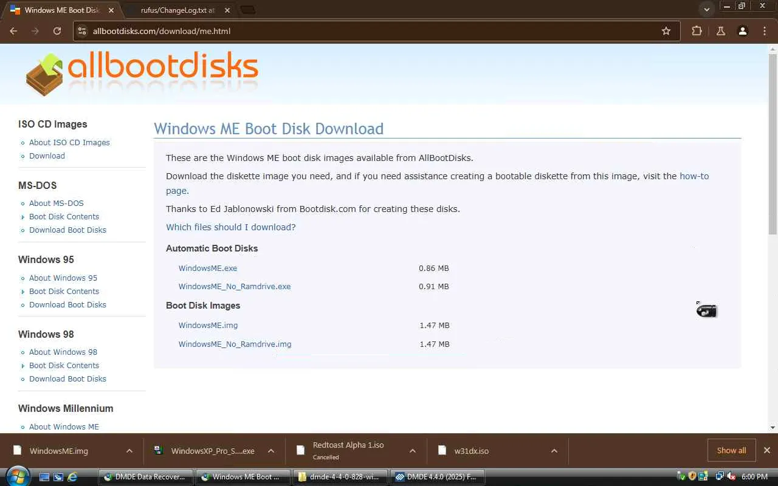Click the taskbar clock showing 6:00 PM

pyautogui.click(x=755, y=477)
